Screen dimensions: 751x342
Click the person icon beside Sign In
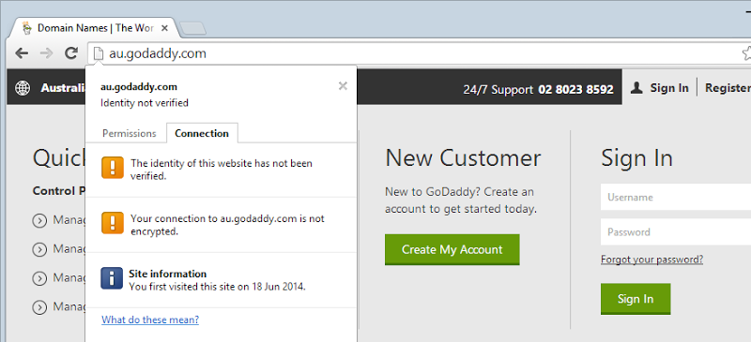(636, 88)
